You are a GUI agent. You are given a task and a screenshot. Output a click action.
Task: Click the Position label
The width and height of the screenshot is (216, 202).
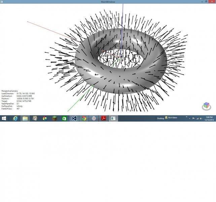pos(5,99)
